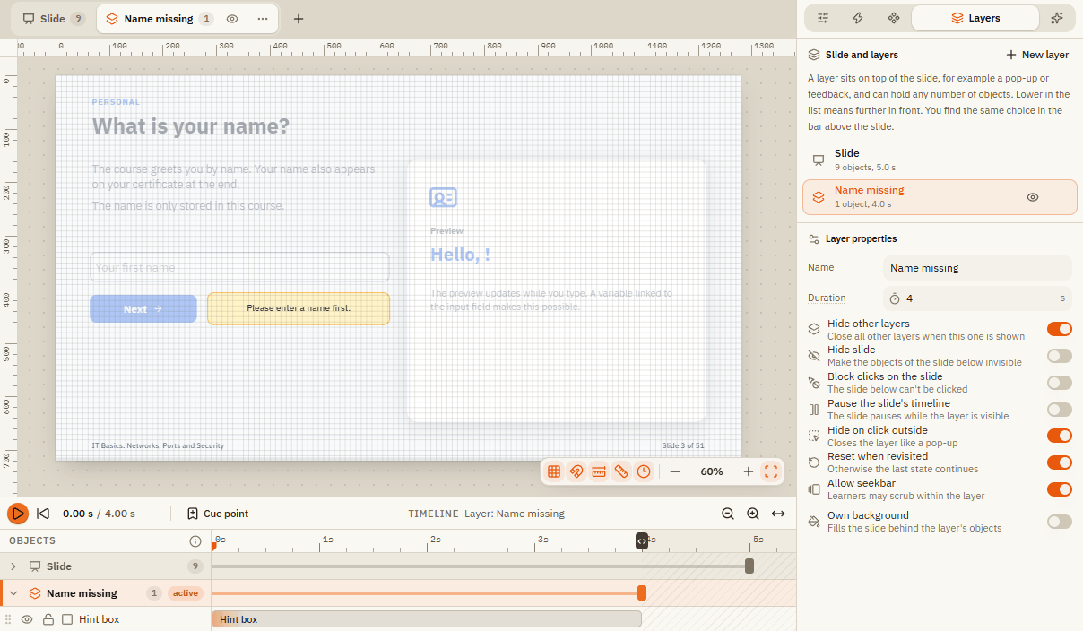The height and width of the screenshot is (631, 1083).
Task: Switch to the Slide tab
Action: coord(54,18)
